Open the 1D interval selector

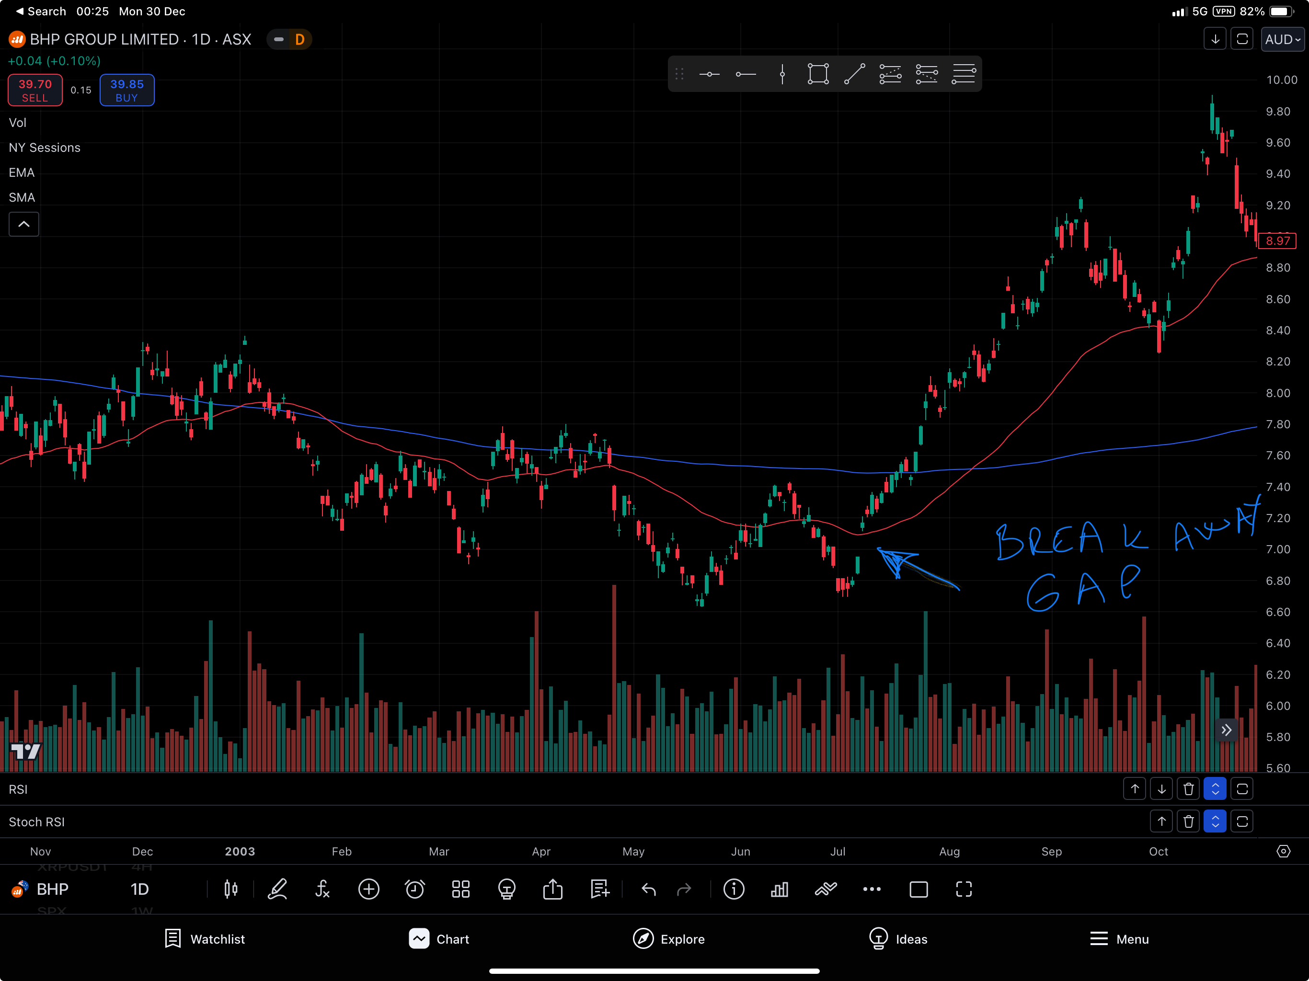coord(139,889)
